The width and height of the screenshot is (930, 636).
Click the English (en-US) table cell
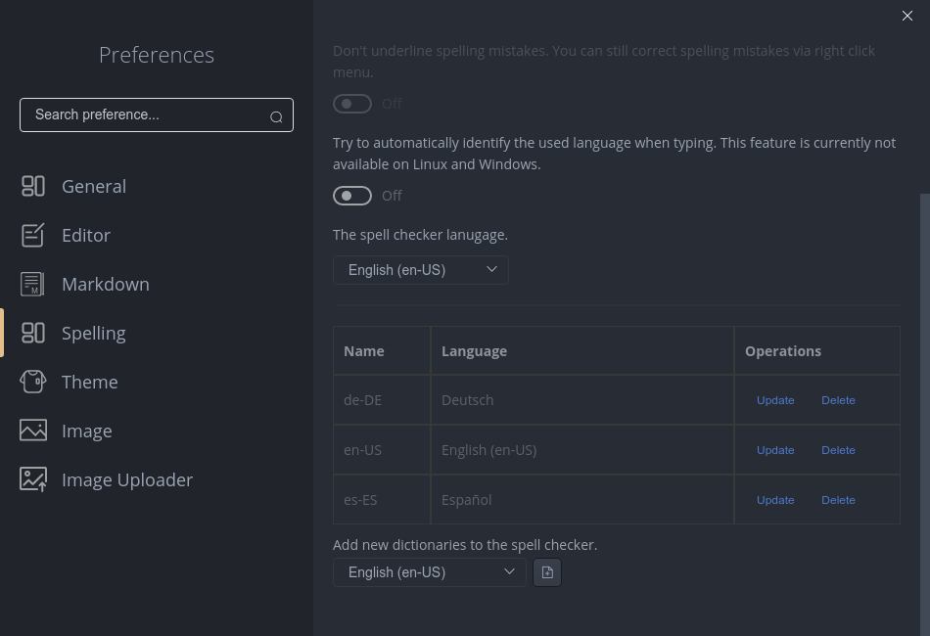click(x=582, y=450)
